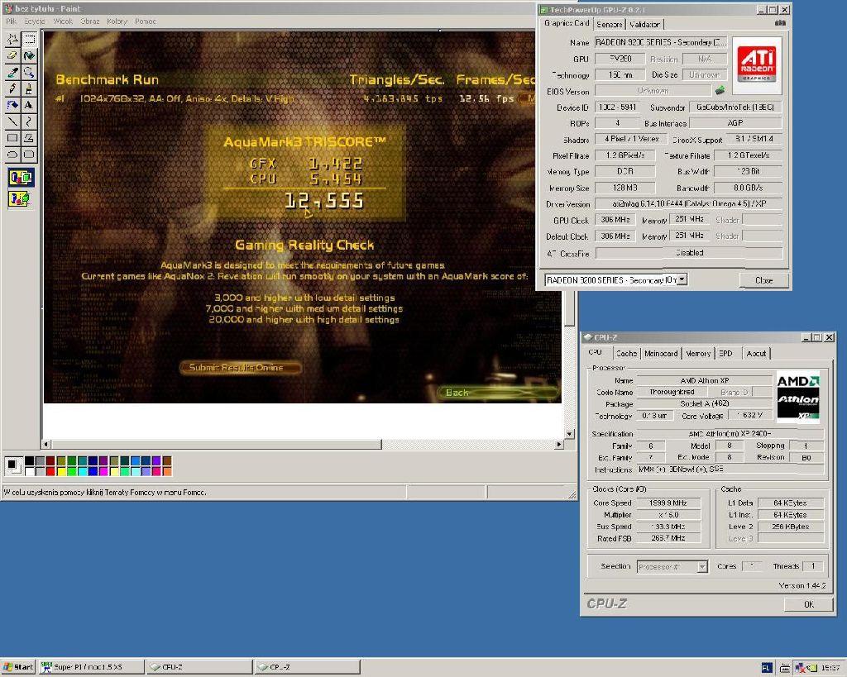Pick the bright red color swatch

coord(50,471)
